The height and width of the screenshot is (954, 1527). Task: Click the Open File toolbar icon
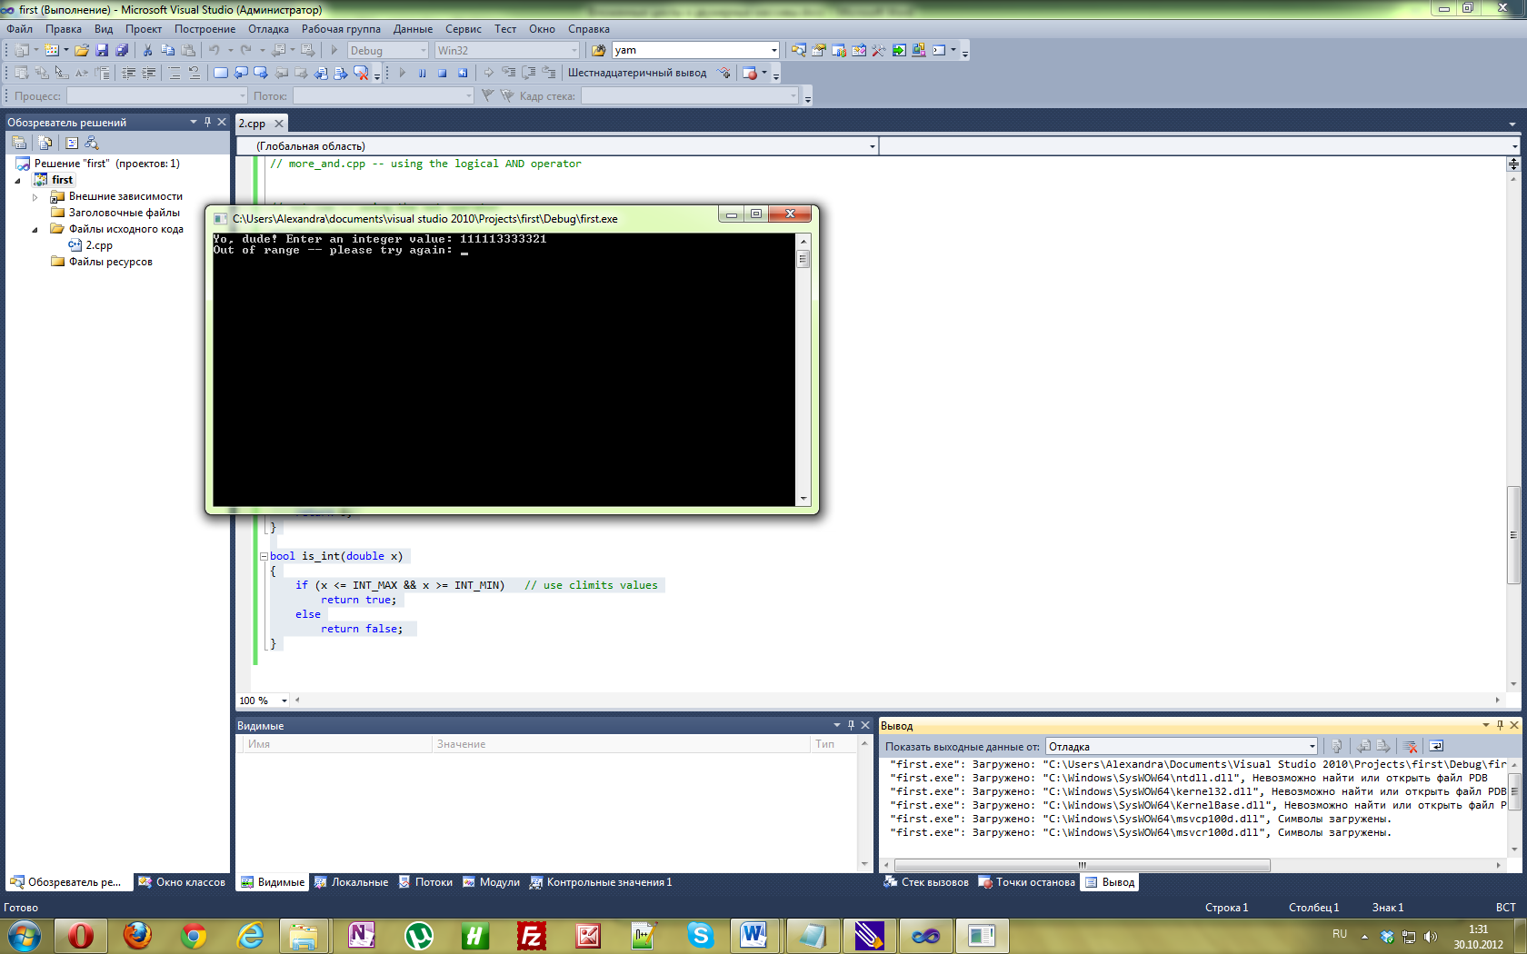[x=82, y=51]
